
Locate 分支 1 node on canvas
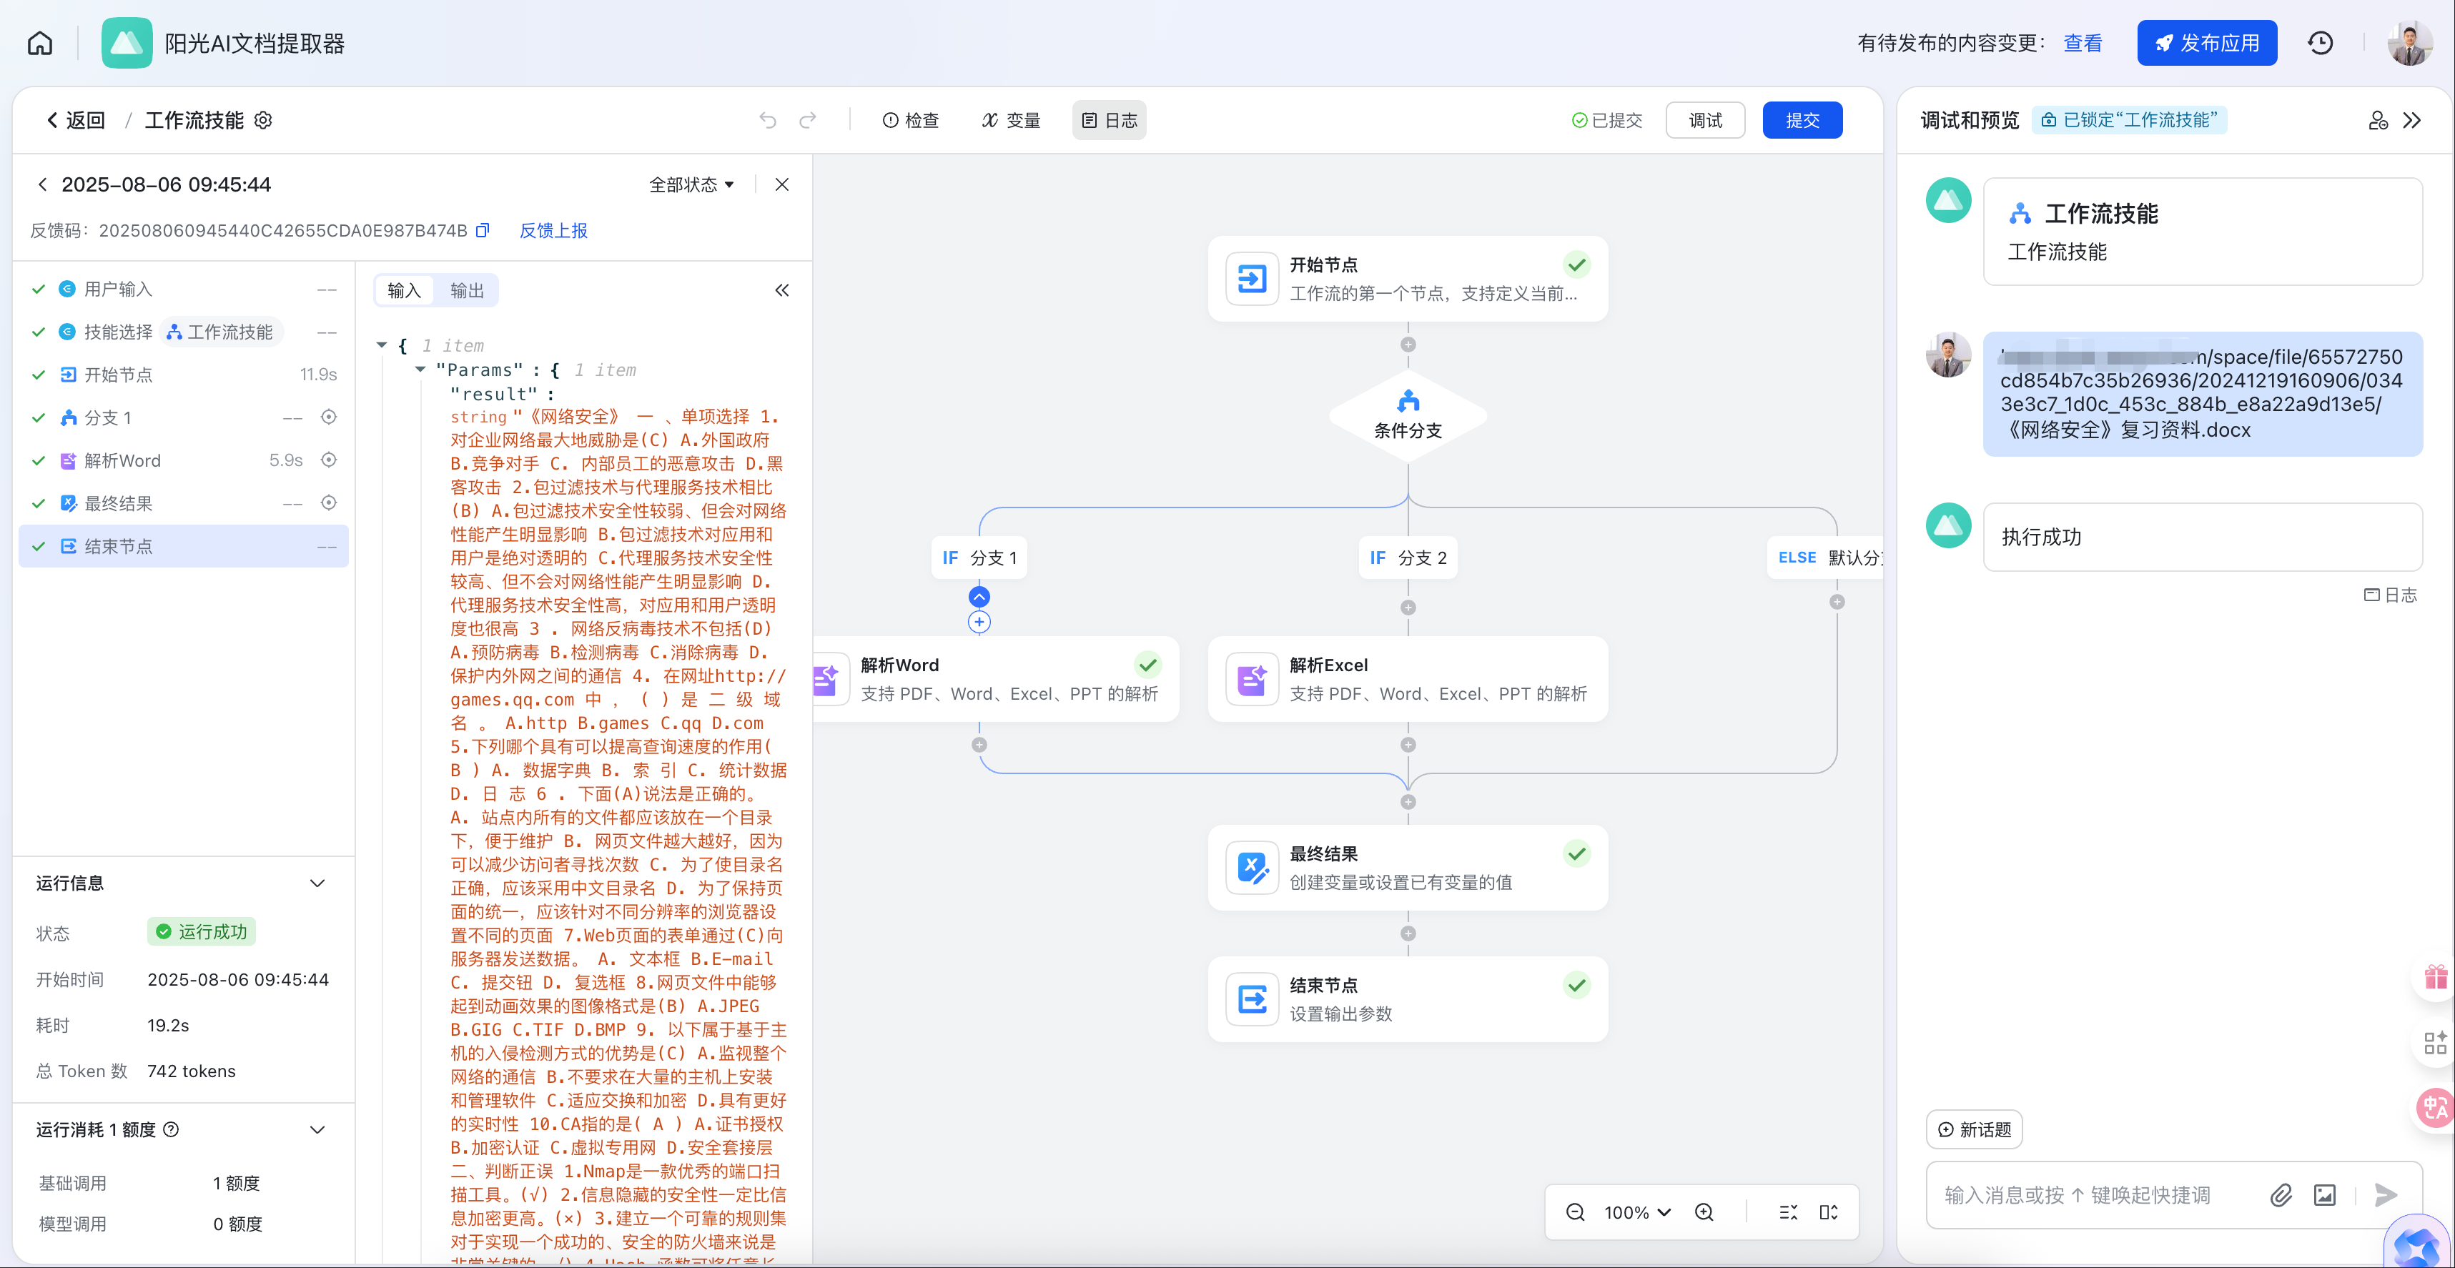click(x=329, y=417)
